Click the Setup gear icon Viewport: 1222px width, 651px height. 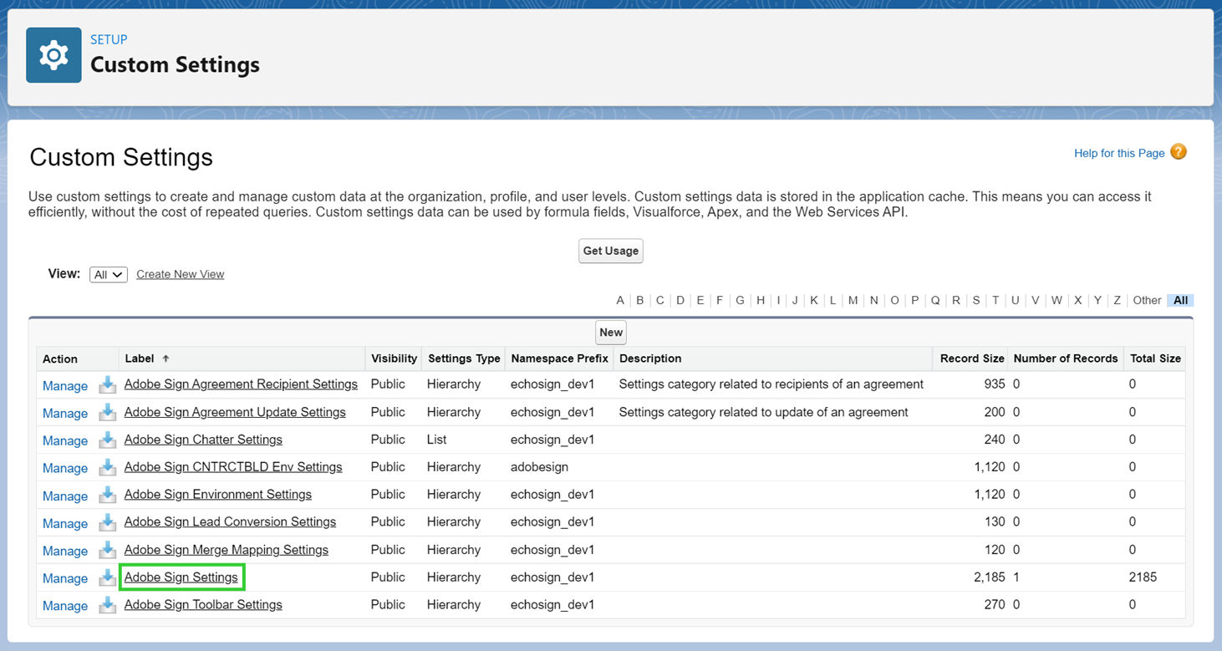pos(53,55)
